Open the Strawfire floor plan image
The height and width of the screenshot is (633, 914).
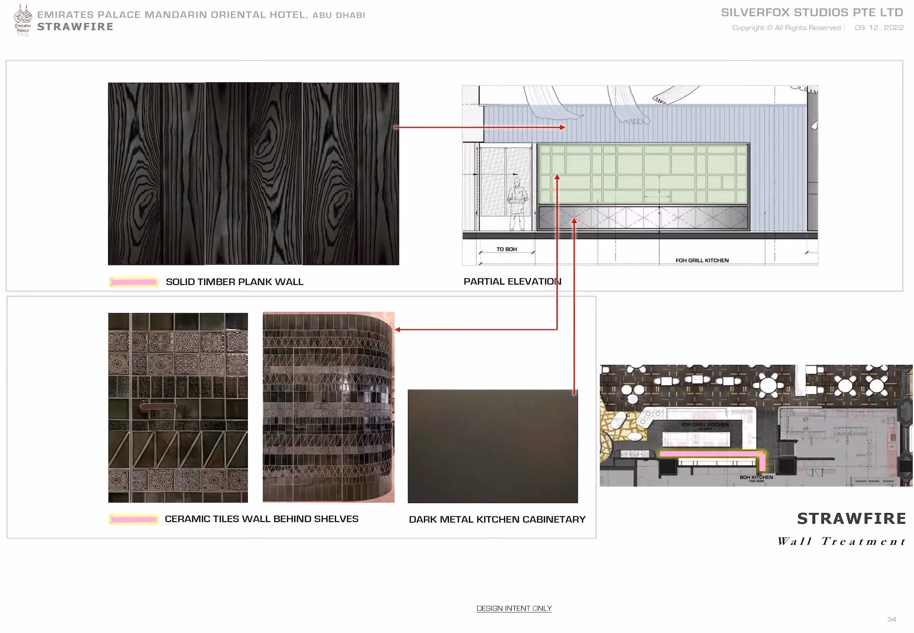tap(756, 425)
